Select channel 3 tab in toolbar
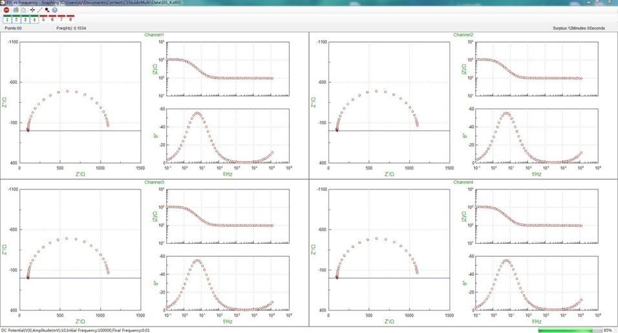The width and height of the screenshot is (618, 333). 25,19
